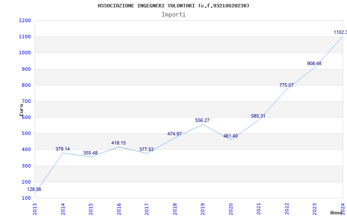Click the Anno axis label

[337, 213]
